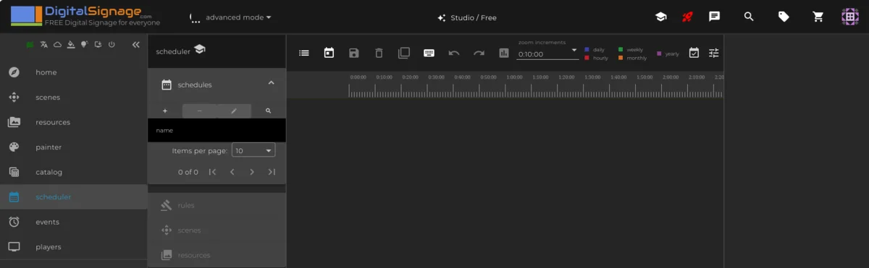
Task: Open the home section in the sidebar
Action: point(73,72)
